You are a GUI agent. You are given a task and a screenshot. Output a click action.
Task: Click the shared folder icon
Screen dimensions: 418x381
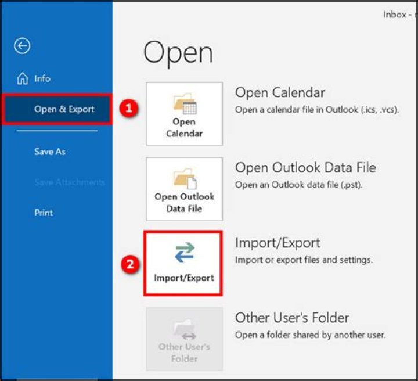(x=185, y=329)
